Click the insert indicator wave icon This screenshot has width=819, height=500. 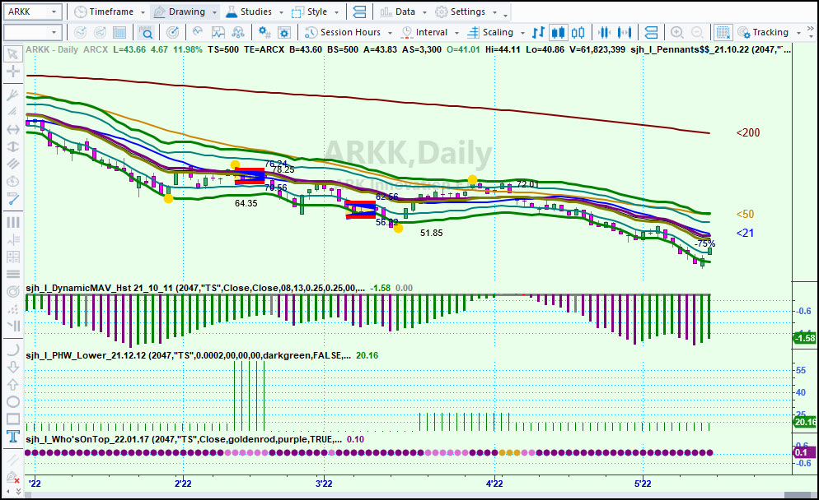[x=198, y=33]
